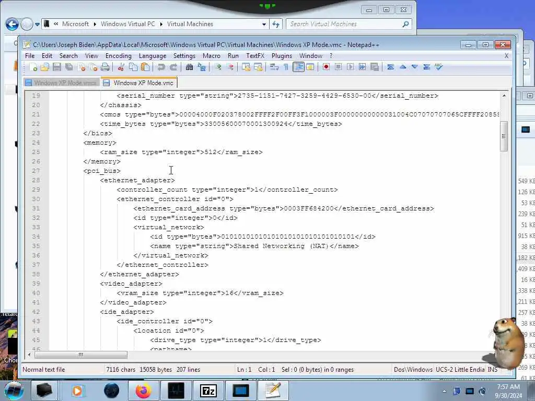Zoom out using the toolbar icon
This screenshot has width=535, height=401.
click(230, 67)
